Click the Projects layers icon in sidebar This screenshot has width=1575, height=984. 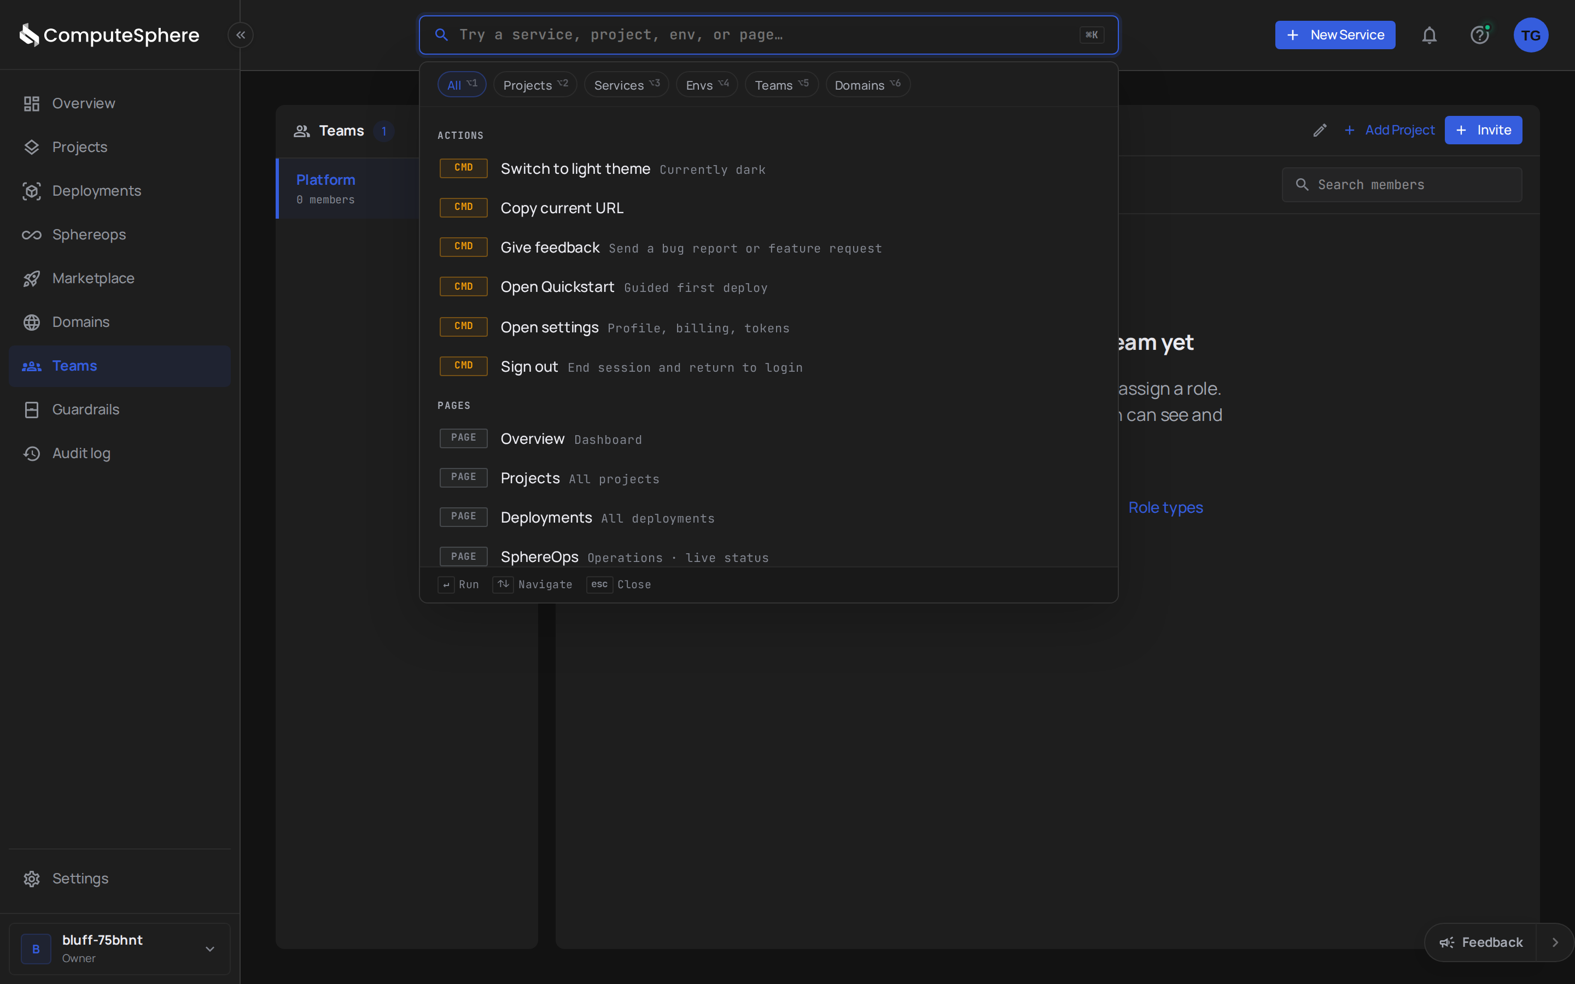[31, 147]
